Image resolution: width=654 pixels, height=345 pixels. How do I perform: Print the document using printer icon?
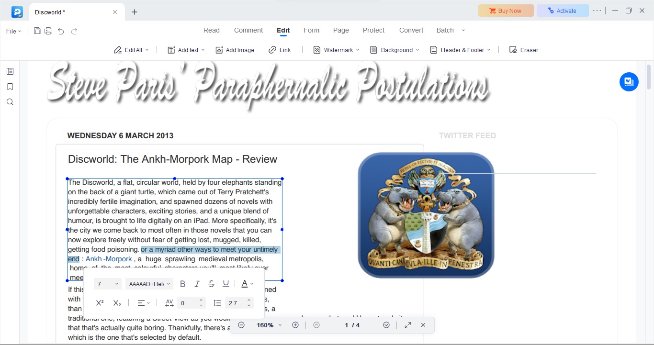(48, 31)
